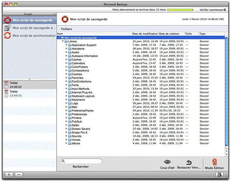Viewport: 231px width, 182px height.
Task: Click the Keychains folder icon
Action: [x=70, y=100]
